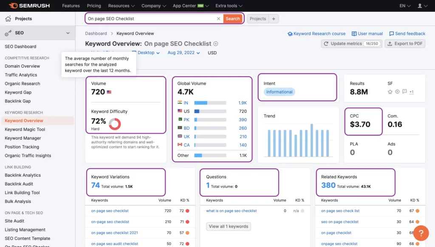Change the Aug 29, 2022 date dropdown
Screen dimensions: 435x247
(x=184, y=53)
